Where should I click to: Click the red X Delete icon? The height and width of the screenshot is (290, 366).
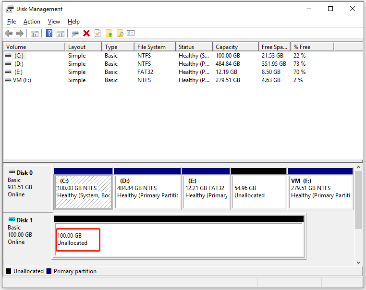coord(86,33)
